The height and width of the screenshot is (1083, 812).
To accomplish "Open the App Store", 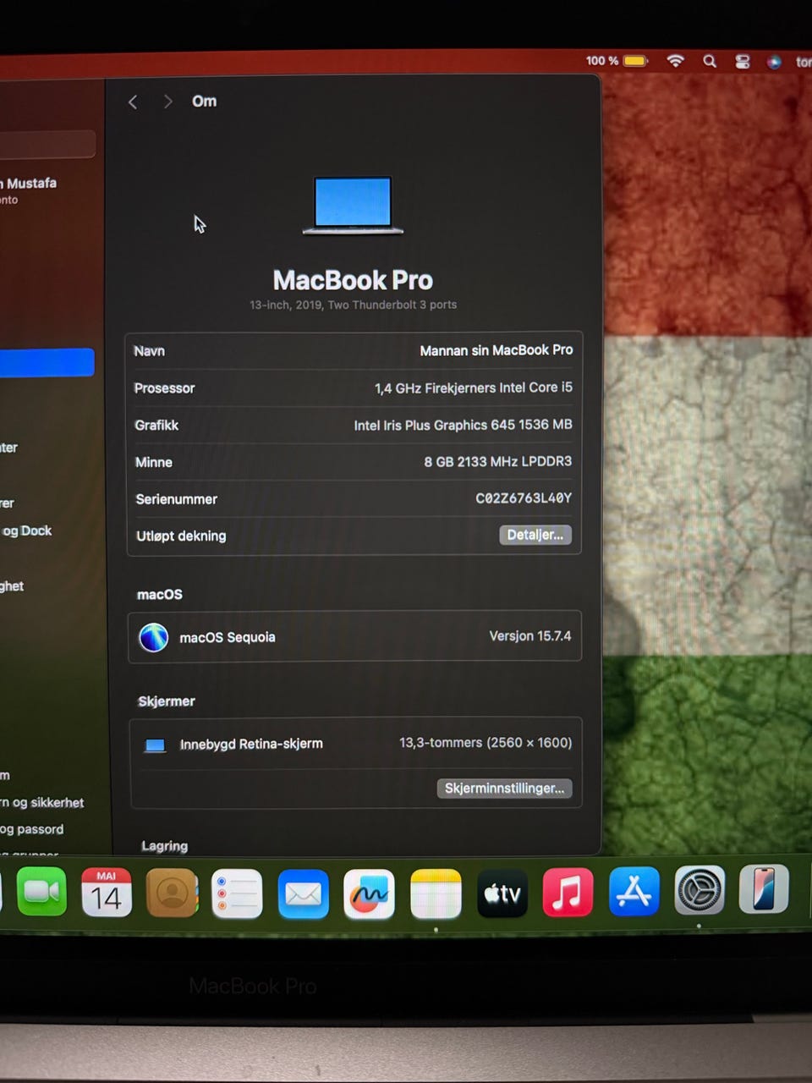I will pos(634,891).
